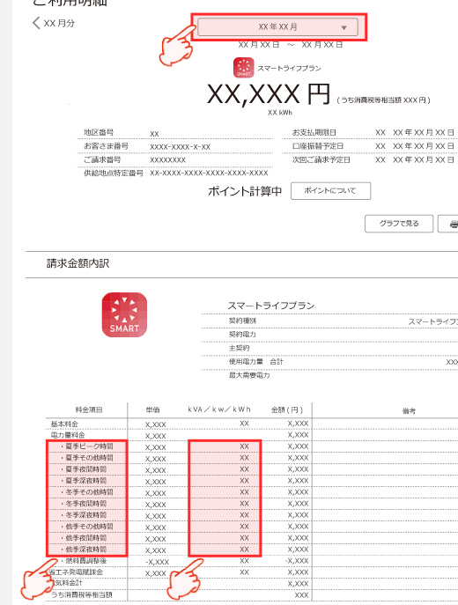Select the XX,XXX 円 total amount
Screen dimensions: 458x605
pos(269,94)
